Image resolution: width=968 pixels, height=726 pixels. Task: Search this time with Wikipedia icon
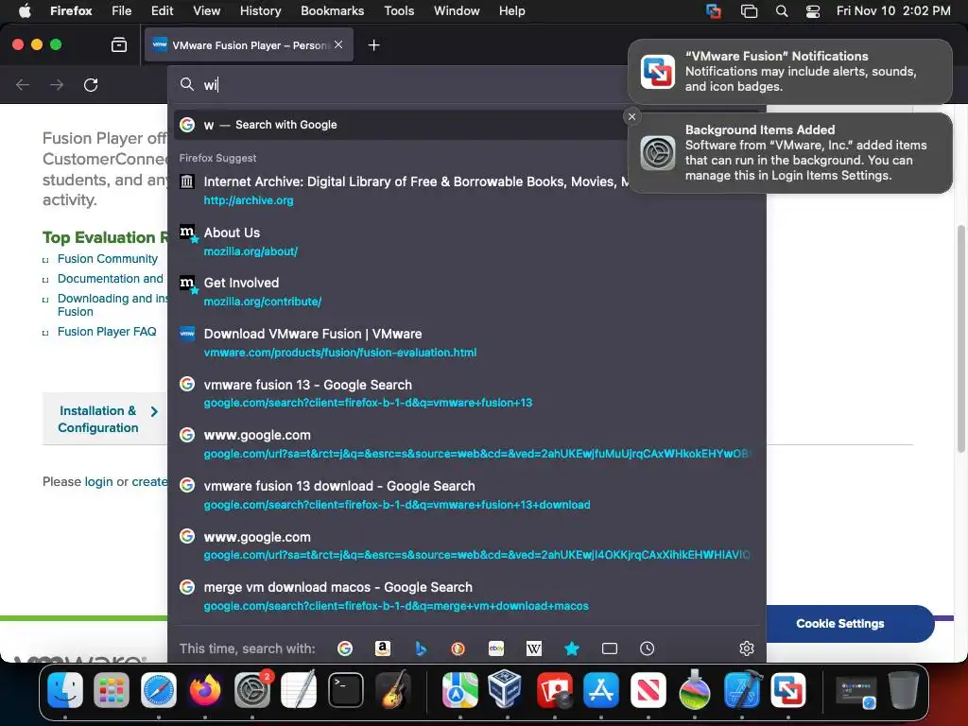[534, 648]
